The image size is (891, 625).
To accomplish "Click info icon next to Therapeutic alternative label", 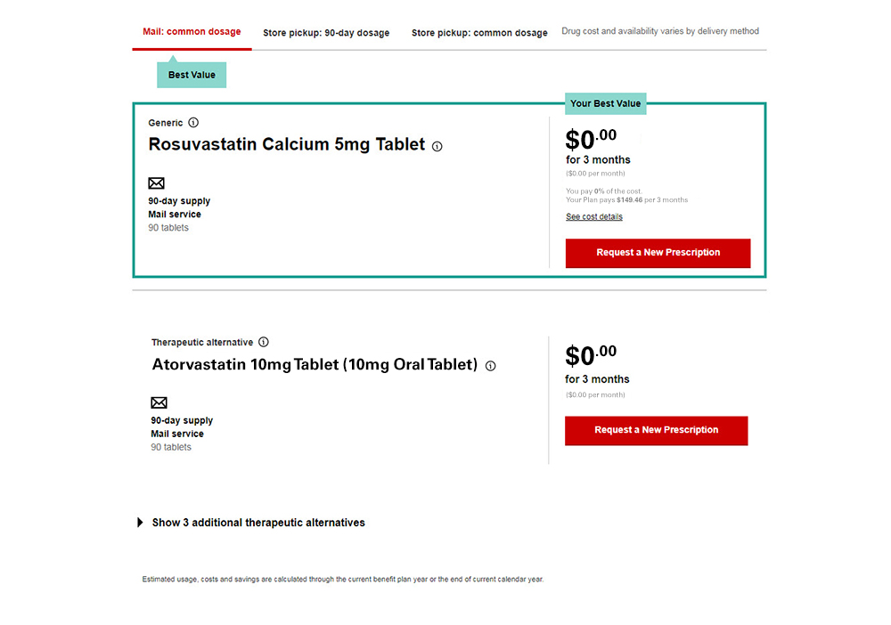I will pyautogui.click(x=264, y=342).
